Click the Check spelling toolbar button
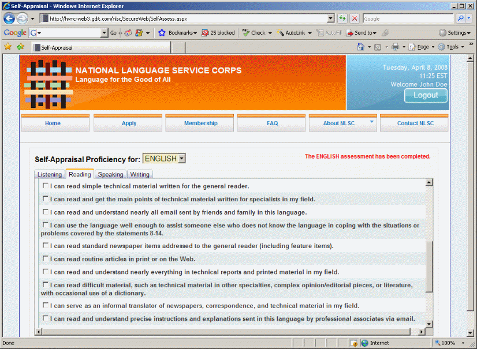Viewport: 477px width, 349px height. (254, 32)
